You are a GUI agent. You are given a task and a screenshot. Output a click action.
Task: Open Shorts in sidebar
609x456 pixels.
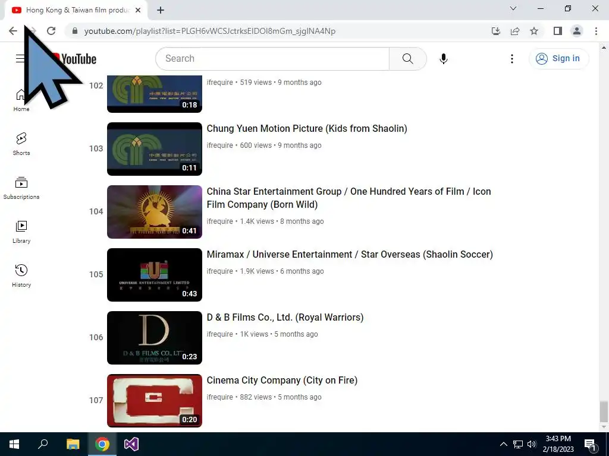21,144
